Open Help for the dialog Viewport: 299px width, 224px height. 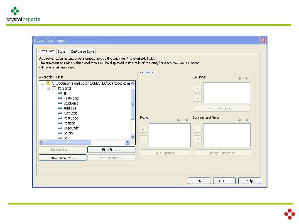click(x=250, y=181)
